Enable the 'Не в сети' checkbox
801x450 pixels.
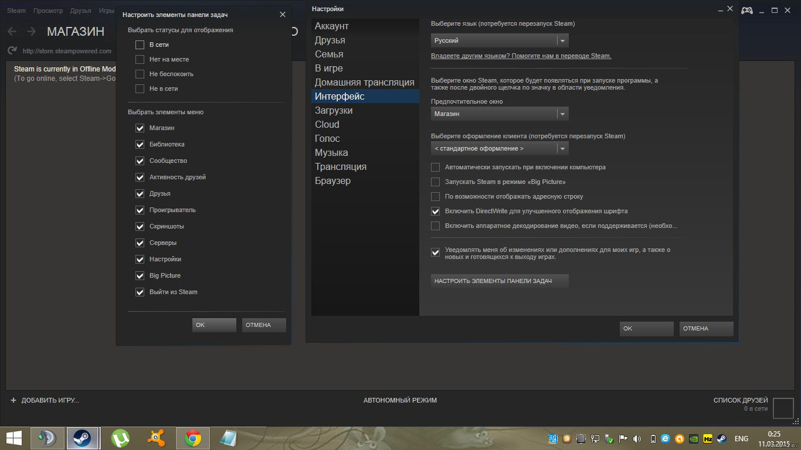coord(140,88)
